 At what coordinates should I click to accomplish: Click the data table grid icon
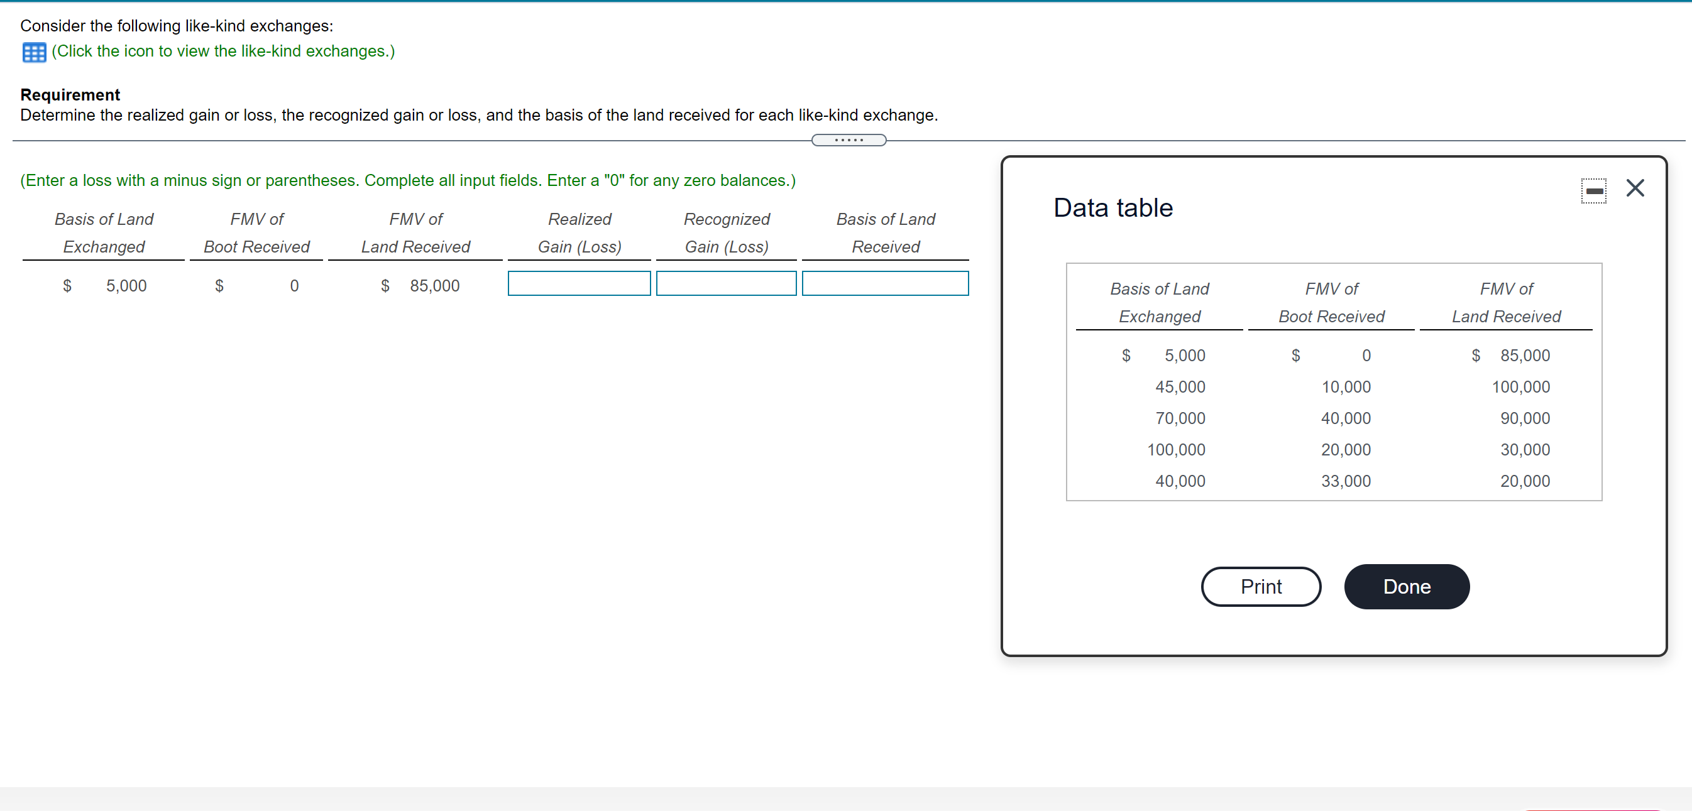tap(33, 52)
